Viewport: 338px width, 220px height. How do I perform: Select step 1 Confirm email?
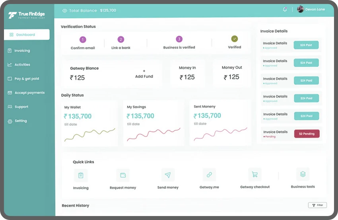pyautogui.click(x=83, y=39)
